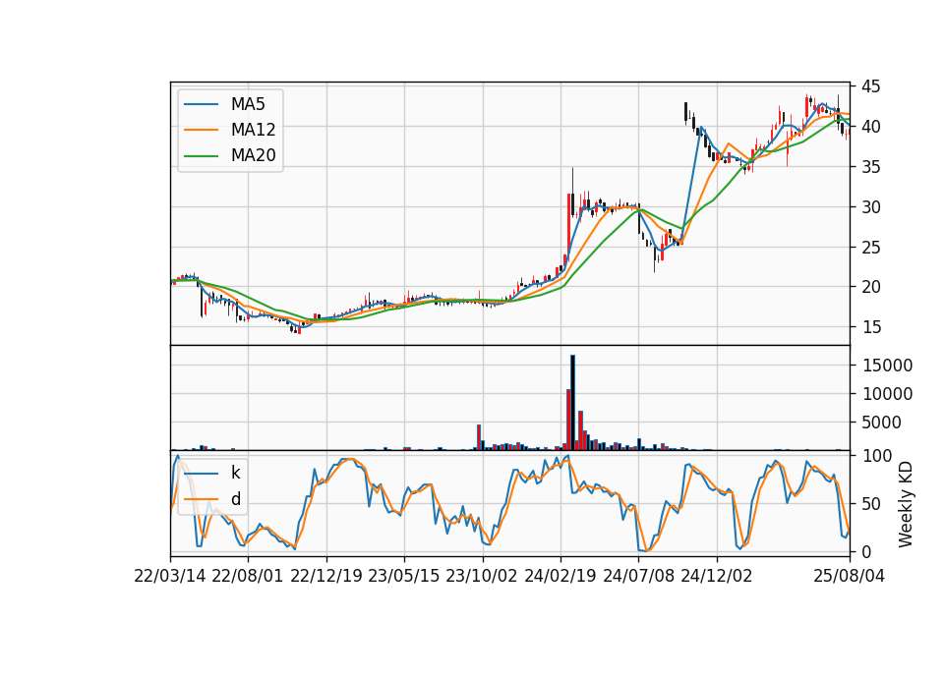Click the tallest volume bar near 24/02/19
Image resolution: width=944 pixels, height=678 pixels.
coord(572,403)
